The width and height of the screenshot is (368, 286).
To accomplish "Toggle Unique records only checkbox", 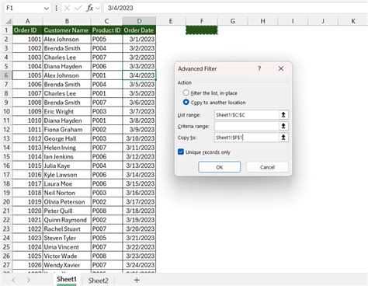I will click(181, 152).
